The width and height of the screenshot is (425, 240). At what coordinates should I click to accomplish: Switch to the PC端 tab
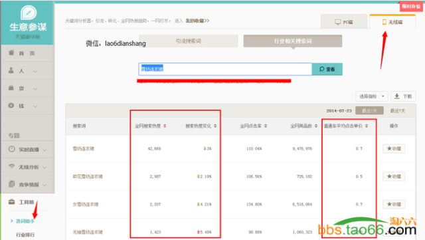pyautogui.click(x=344, y=22)
